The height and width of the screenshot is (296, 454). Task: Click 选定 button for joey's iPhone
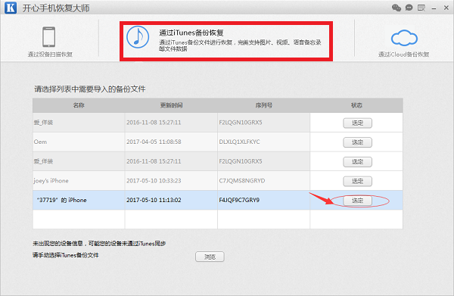click(358, 181)
